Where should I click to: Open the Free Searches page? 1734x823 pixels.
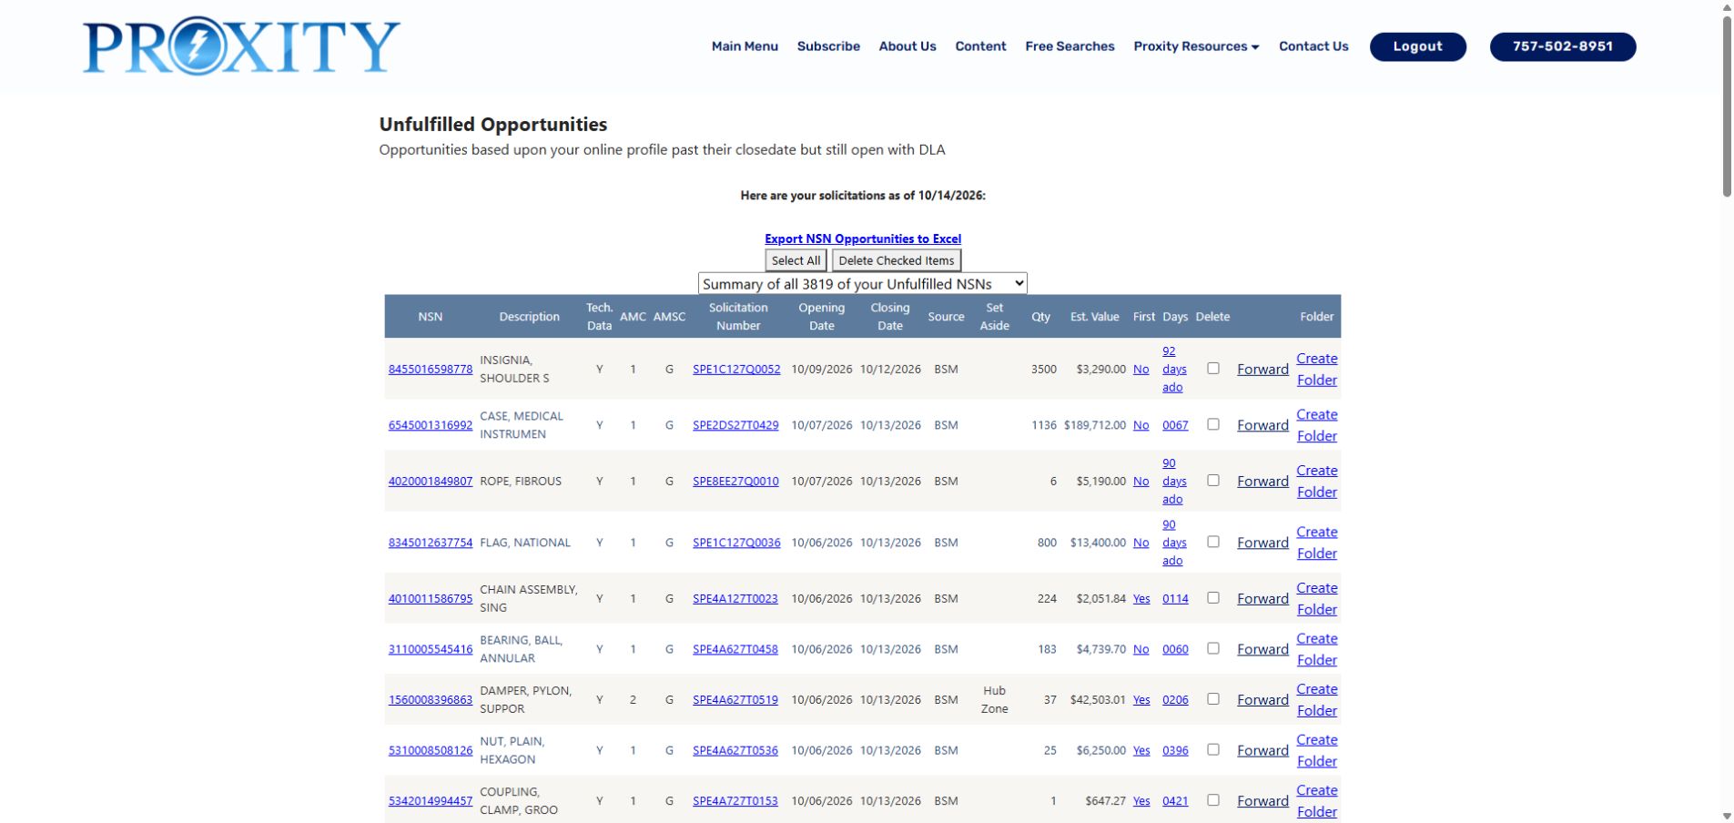coord(1070,46)
